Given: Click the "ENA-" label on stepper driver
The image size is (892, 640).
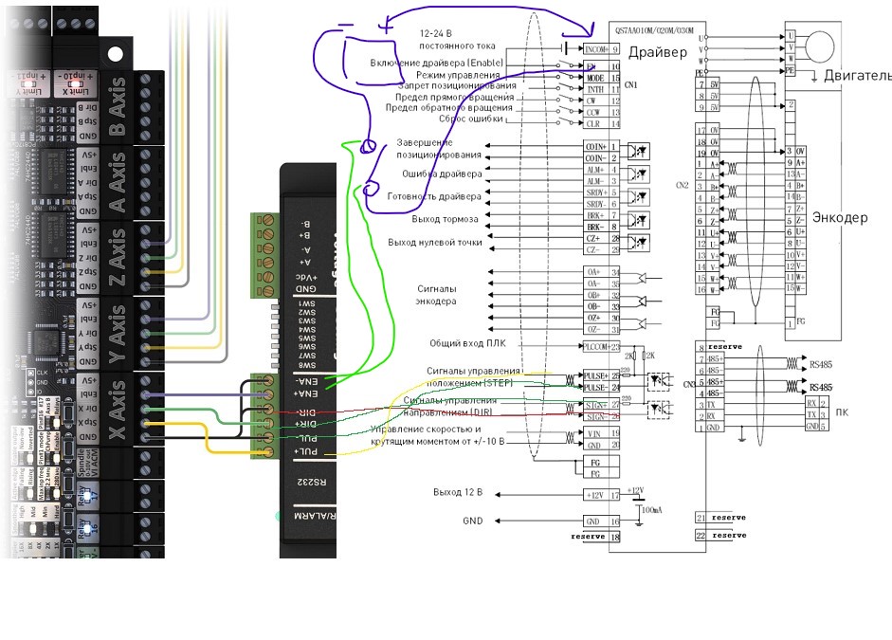Looking at the screenshot, I should coord(305,380).
